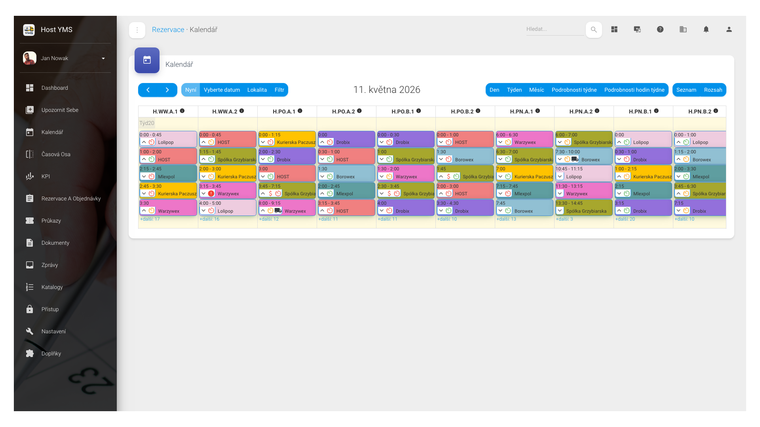Screen dimensions: 760x427
Task: Click Vyberte datum button
Action: click(222, 90)
